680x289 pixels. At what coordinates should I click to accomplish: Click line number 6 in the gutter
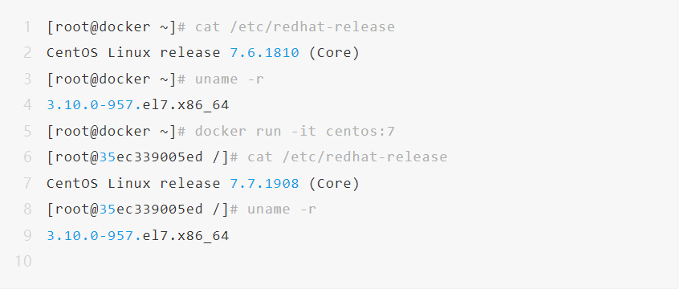click(x=27, y=157)
